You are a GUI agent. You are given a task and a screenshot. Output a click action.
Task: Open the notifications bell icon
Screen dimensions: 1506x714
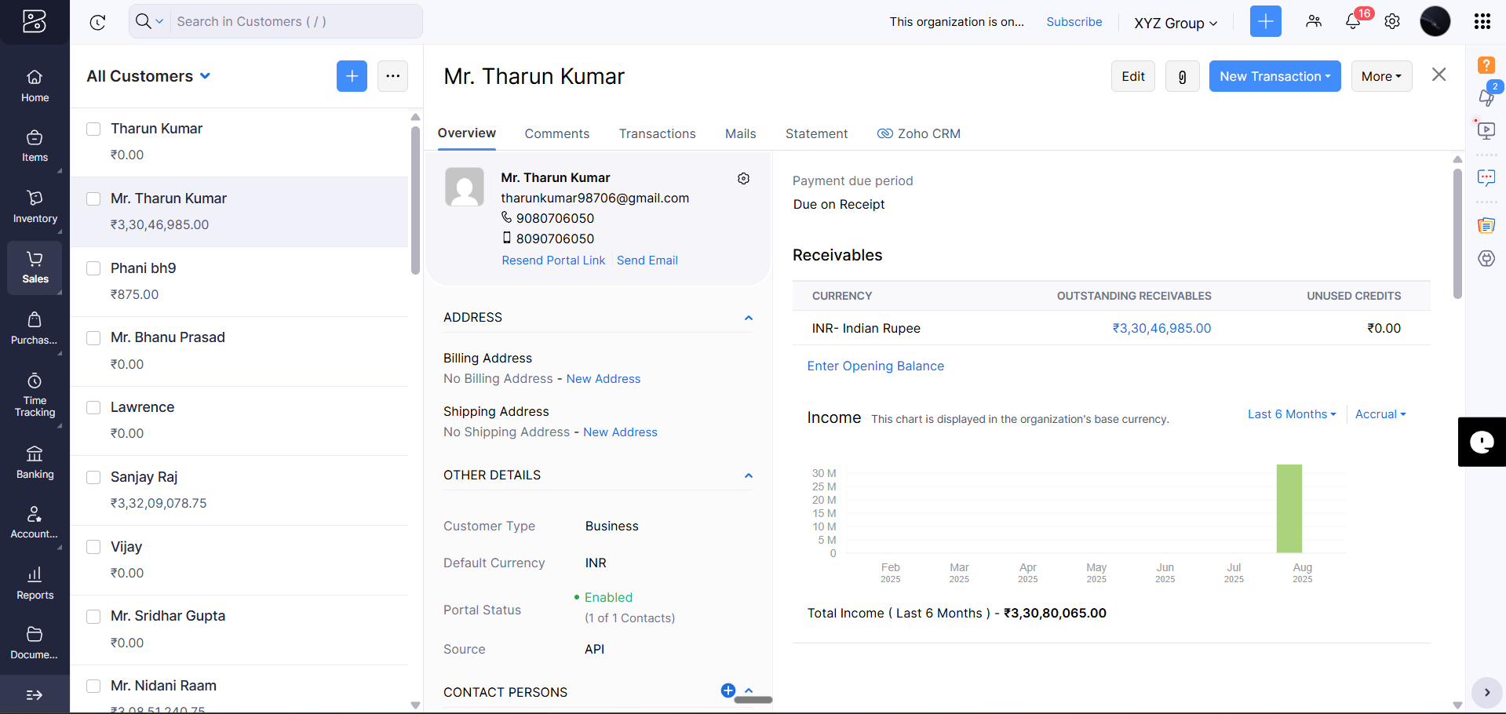click(1353, 22)
